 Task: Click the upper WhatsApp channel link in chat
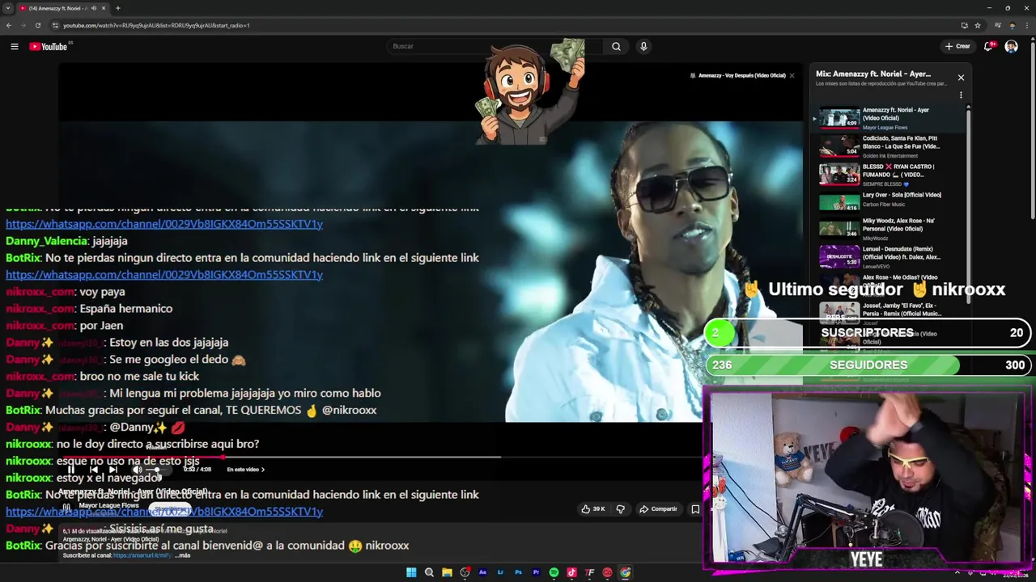[164, 224]
